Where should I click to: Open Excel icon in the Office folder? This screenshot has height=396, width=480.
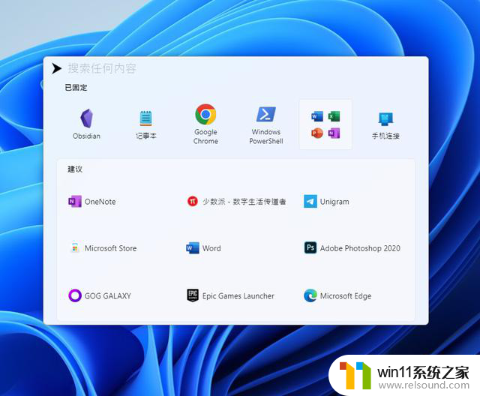[334, 116]
